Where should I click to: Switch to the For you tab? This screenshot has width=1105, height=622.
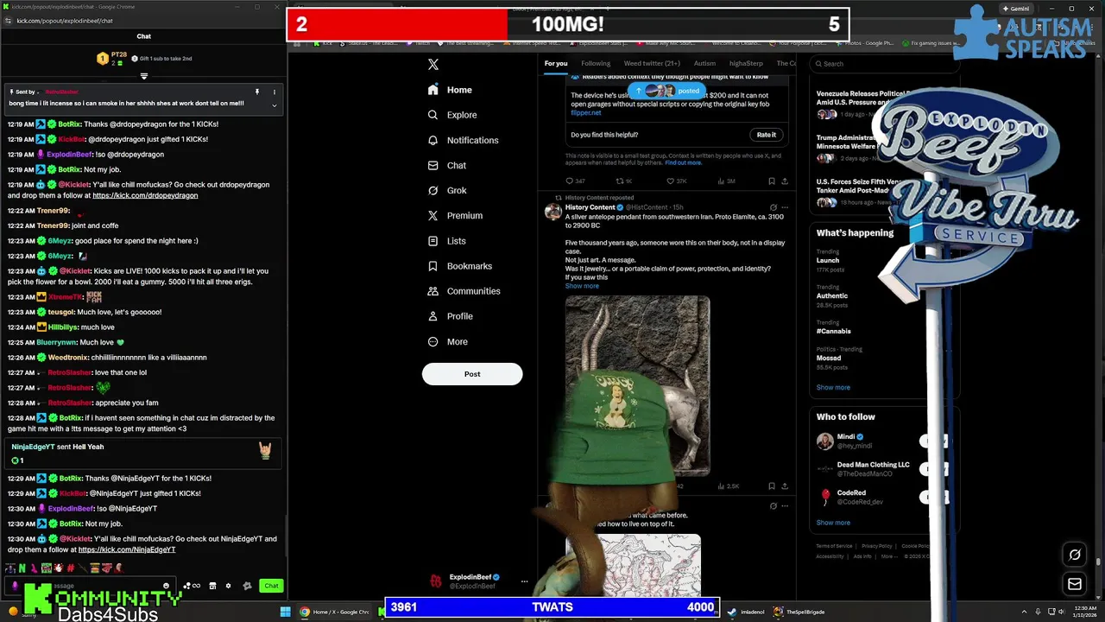point(556,63)
